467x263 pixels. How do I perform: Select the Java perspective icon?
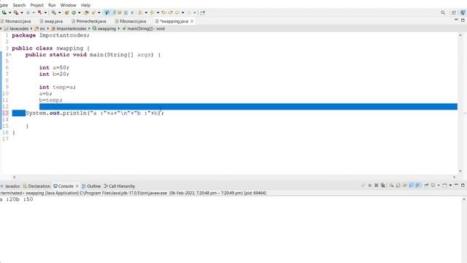[x=463, y=12]
